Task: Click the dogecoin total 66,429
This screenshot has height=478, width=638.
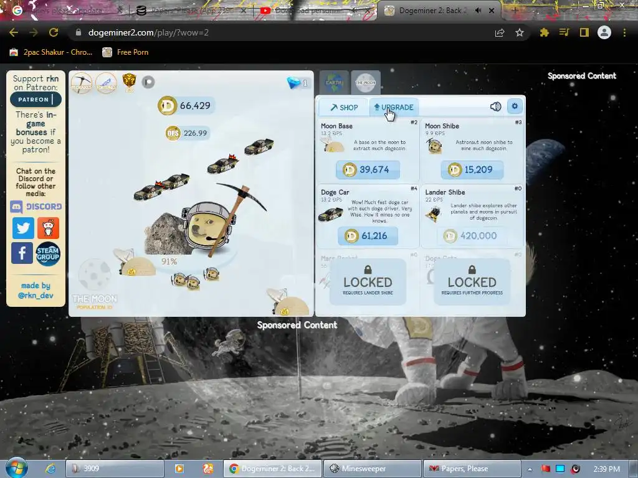Action: 186,106
